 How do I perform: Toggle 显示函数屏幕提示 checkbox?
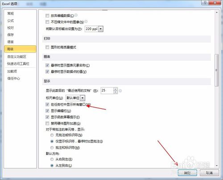click(x=47, y=117)
